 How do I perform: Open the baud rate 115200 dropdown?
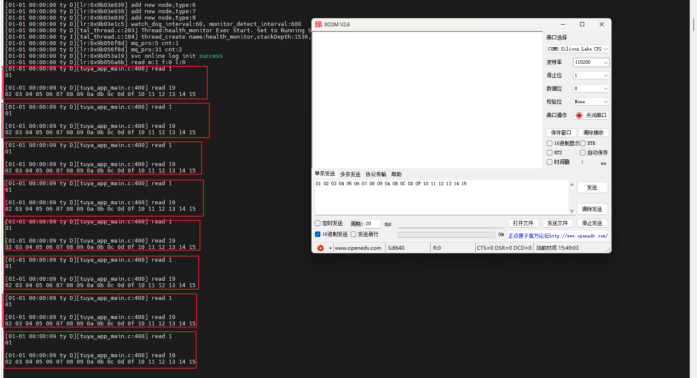click(591, 62)
